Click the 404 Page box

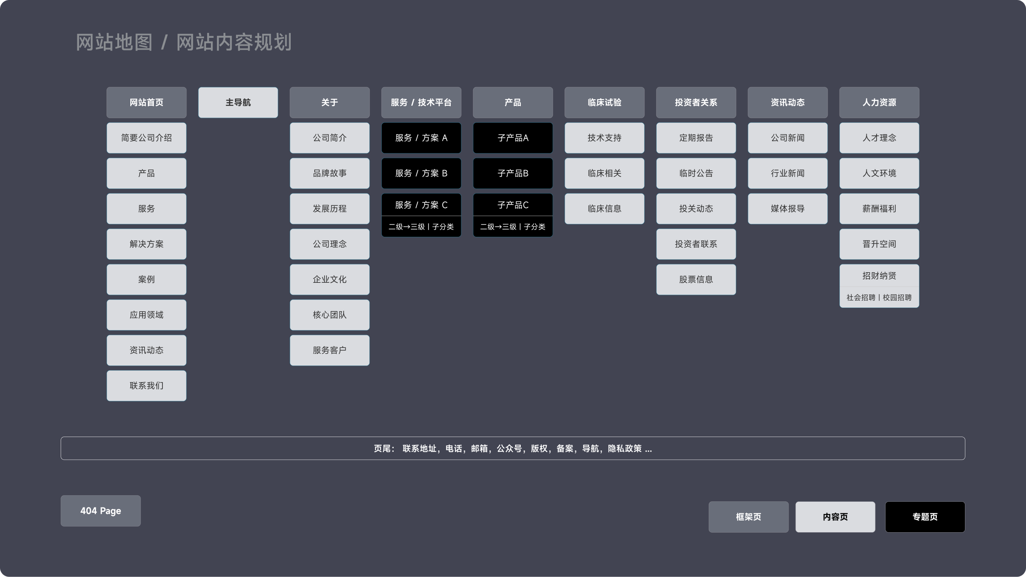coord(101,511)
